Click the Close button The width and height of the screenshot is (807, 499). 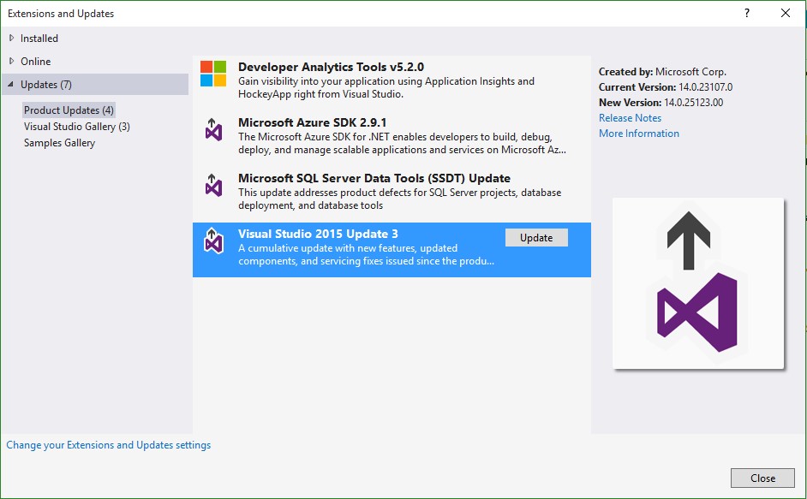[762, 478]
